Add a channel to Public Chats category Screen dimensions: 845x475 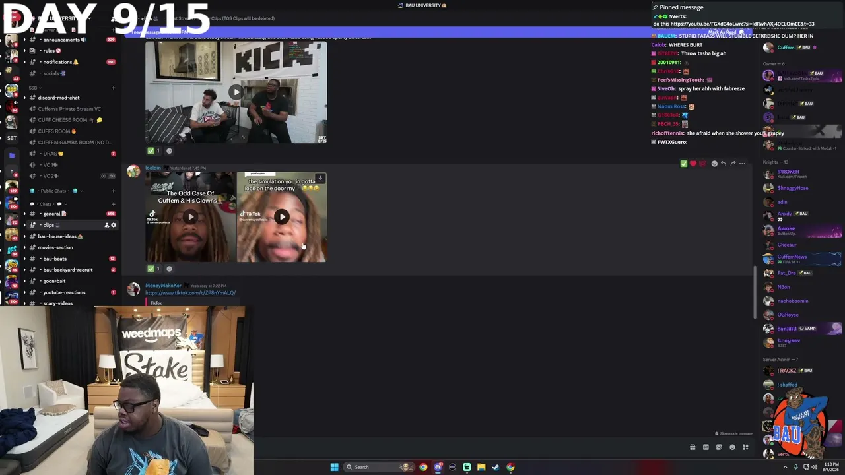(x=113, y=191)
